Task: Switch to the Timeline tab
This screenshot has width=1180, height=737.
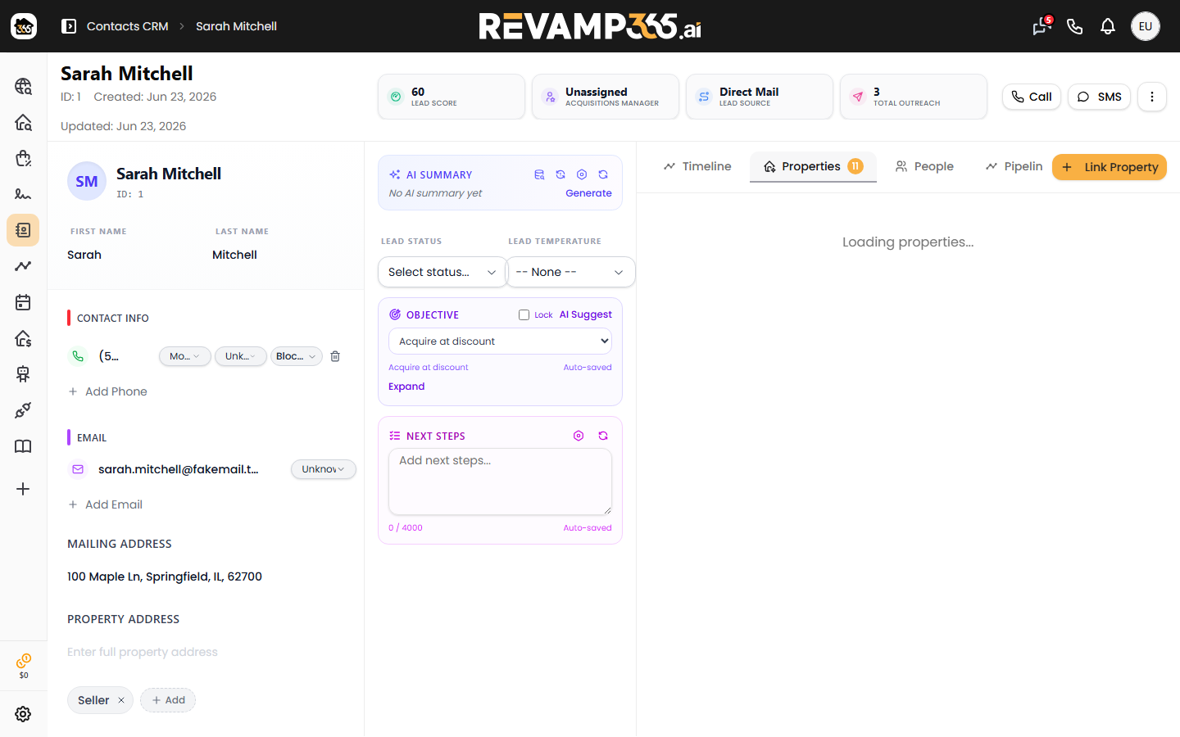Action: (697, 166)
